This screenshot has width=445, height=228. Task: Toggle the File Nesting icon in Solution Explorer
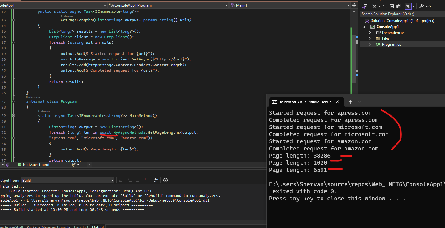[x=408, y=6]
